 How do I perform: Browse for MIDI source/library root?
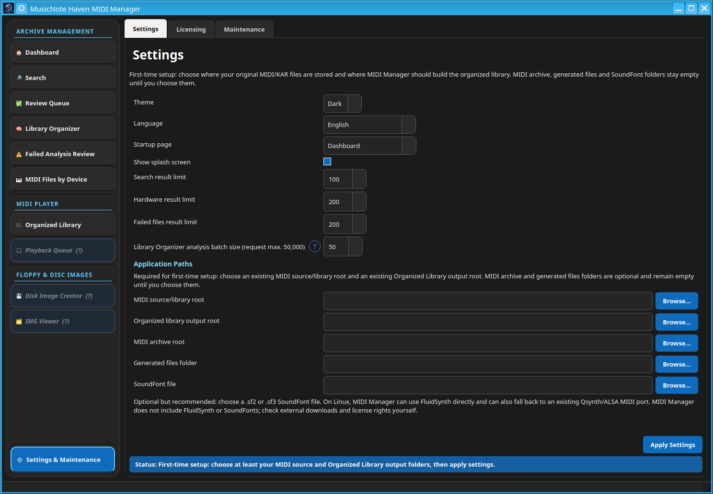tap(677, 301)
